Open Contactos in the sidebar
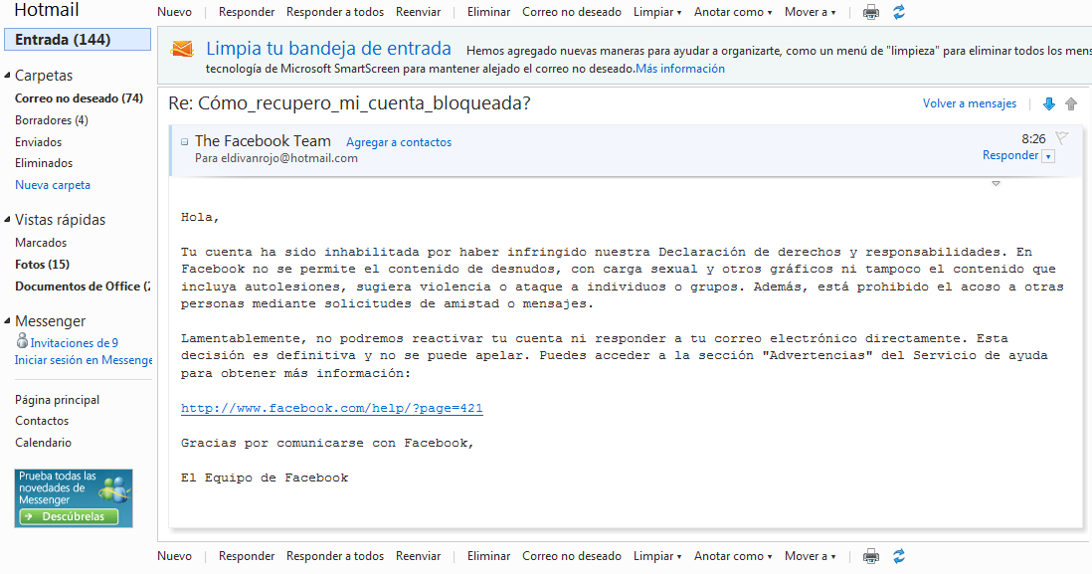Viewport: 1092px width, 574px height. [42, 421]
